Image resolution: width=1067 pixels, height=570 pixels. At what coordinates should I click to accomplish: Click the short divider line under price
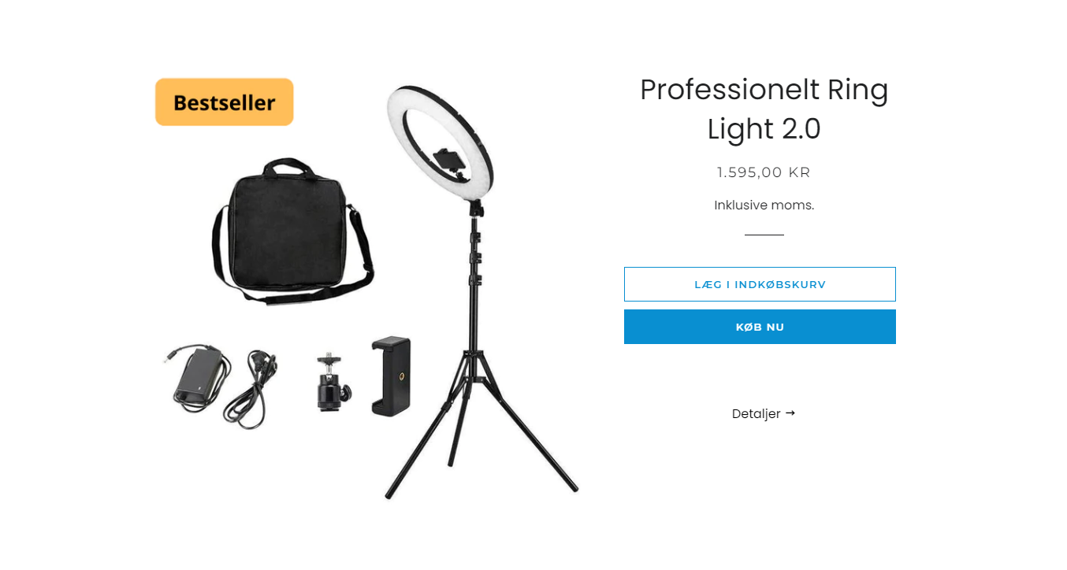[764, 235]
